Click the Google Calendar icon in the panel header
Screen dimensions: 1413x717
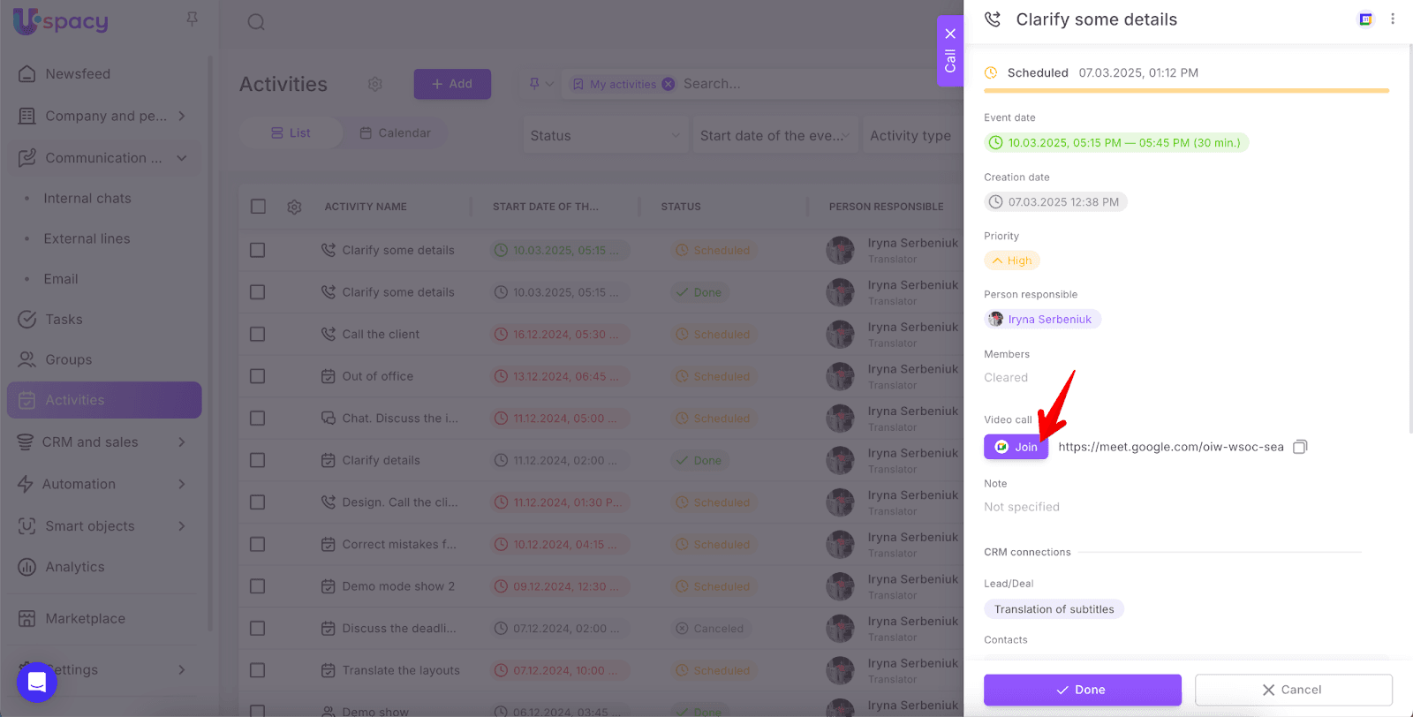[x=1365, y=19]
